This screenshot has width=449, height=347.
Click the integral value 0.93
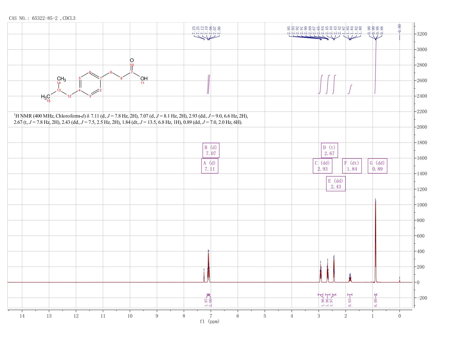(x=350, y=302)
